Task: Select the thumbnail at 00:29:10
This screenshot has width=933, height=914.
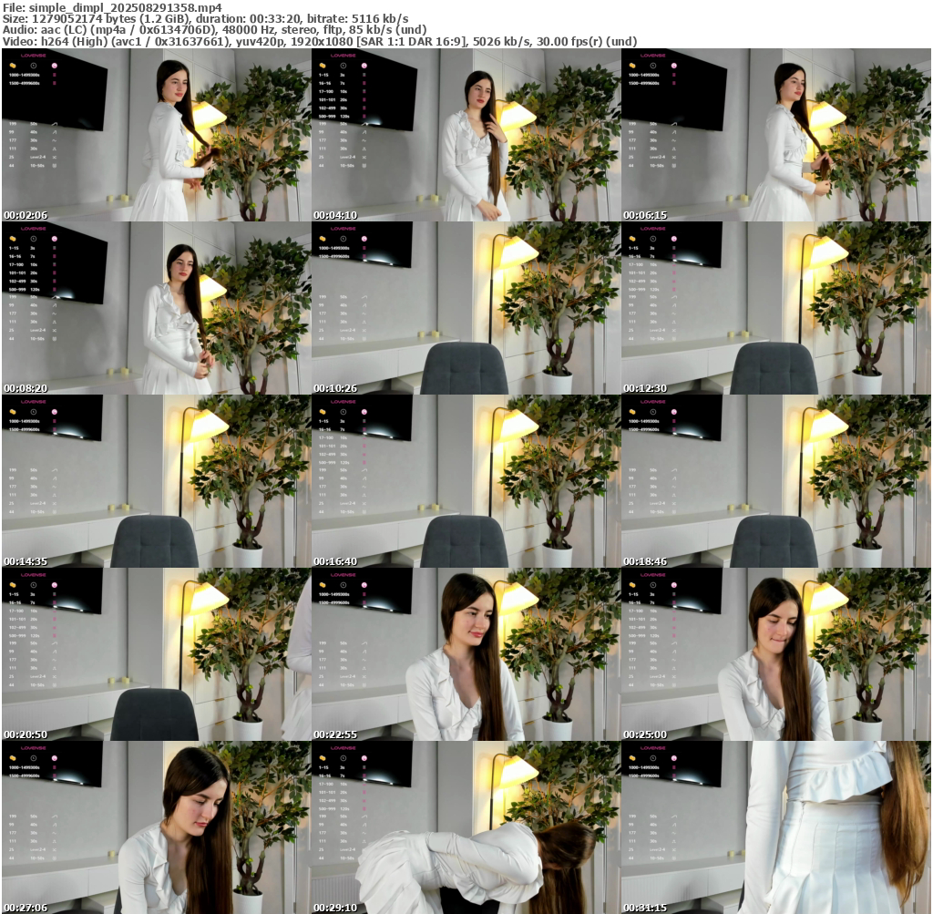Action: [466, 827]
